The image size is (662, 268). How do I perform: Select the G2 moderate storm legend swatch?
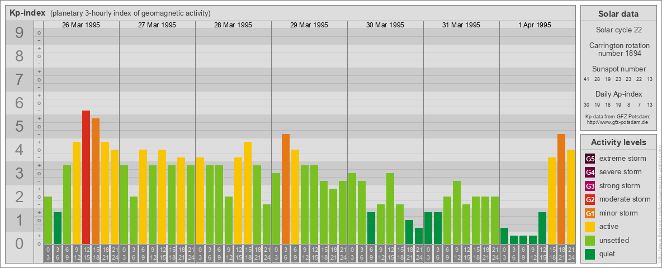click(590, 199)
